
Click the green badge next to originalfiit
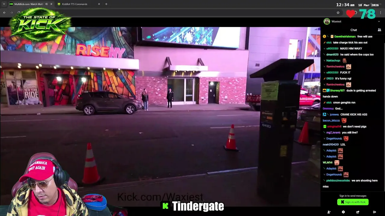[325, 127]
